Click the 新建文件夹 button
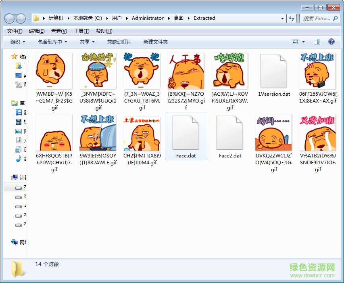The height and width of the screenshot is (283, 344). (x=155, y=42)
